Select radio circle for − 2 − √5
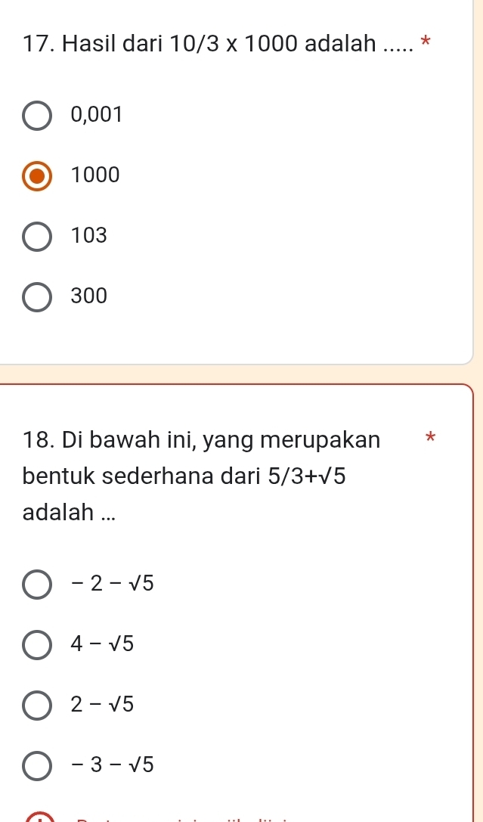483x822 pixels. point(37,585)
